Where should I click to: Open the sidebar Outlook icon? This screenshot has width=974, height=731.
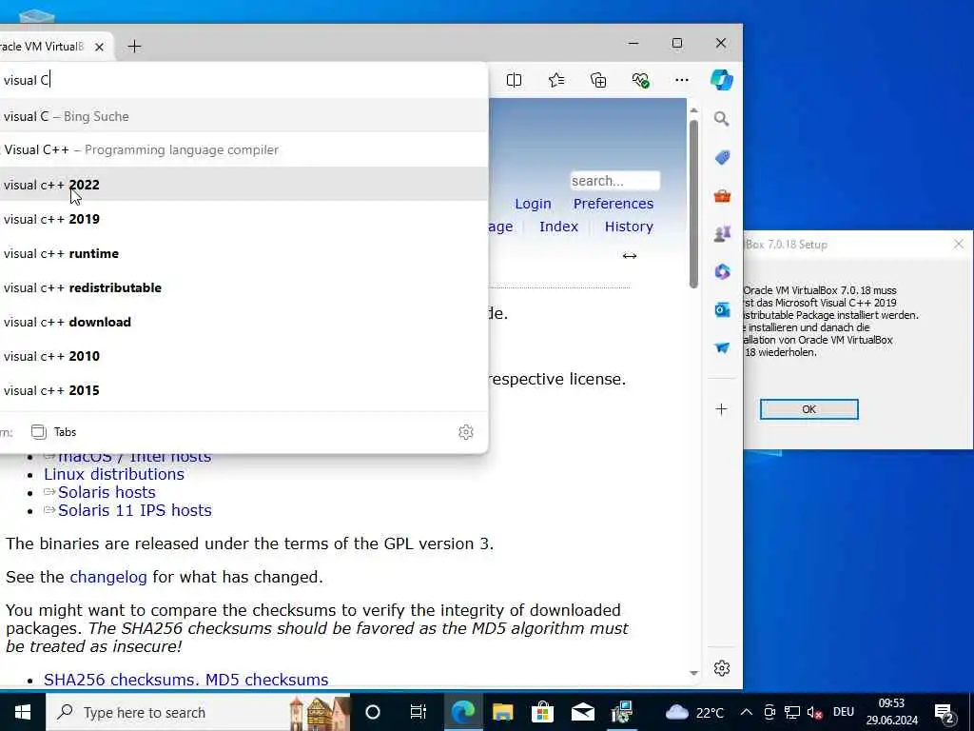coord(722,309)
